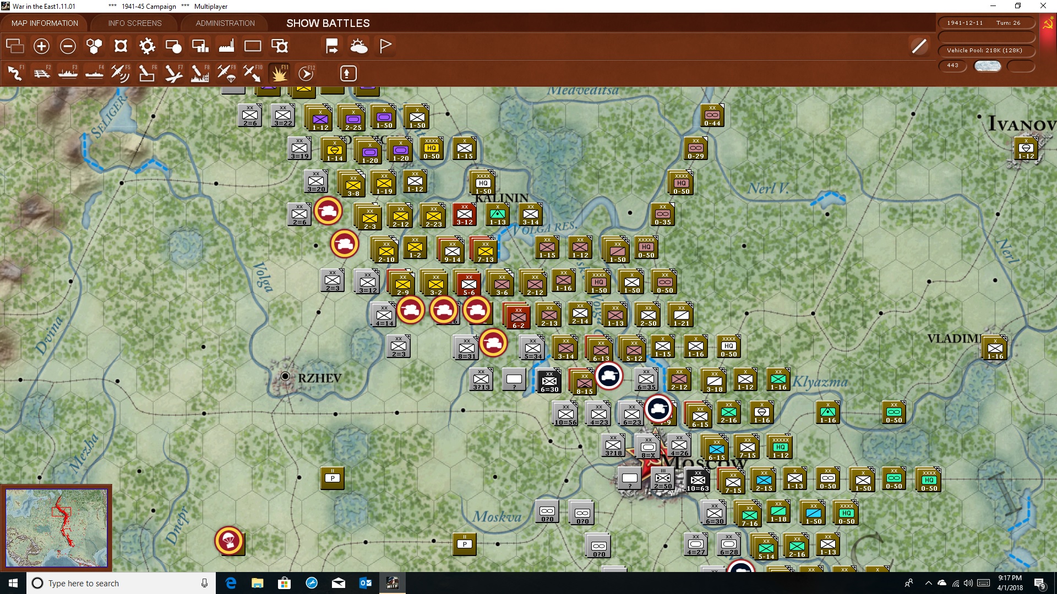The height and width of the screenshot is (594, 1057).
Task: Select F7 bomb airfield mode
Action: pyautogui.click(x=173, y=73)
